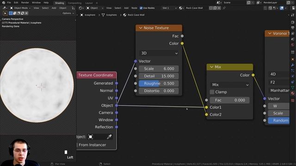Toggle From Instancer checkbox
Screen dimensions: 296x166
77,145
